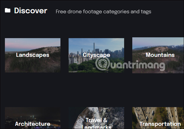Click the folder icon beside Discover

8,10
